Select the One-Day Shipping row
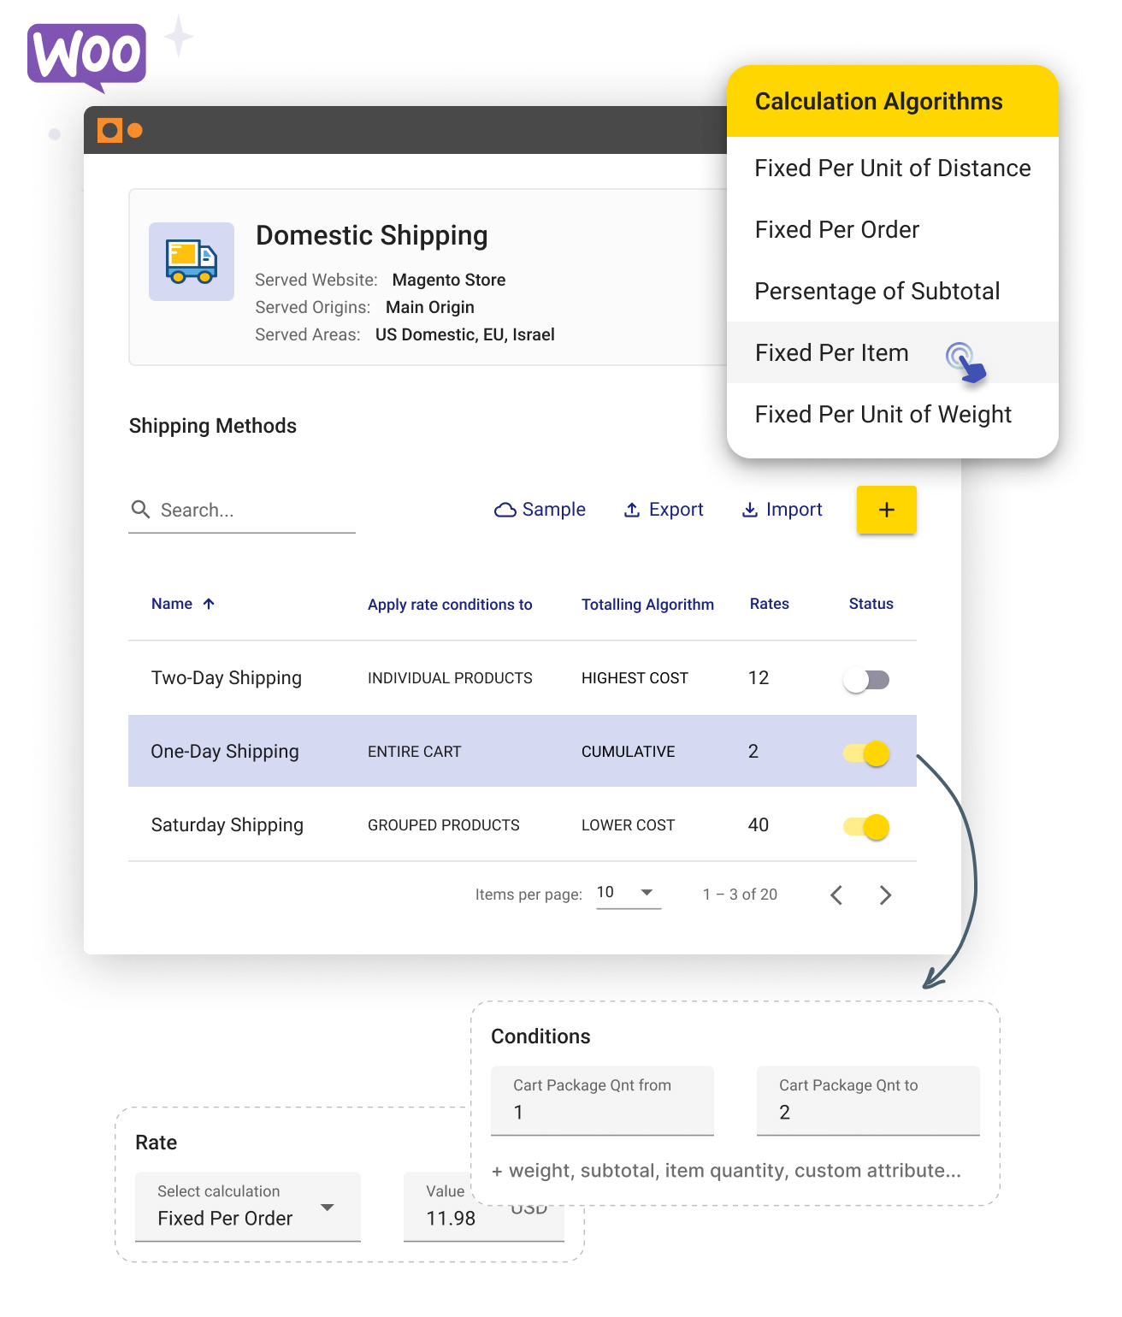 click(x=523, y=751)
